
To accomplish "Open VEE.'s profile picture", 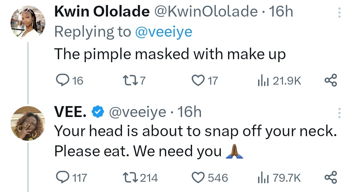I will (x=28, y=123).
